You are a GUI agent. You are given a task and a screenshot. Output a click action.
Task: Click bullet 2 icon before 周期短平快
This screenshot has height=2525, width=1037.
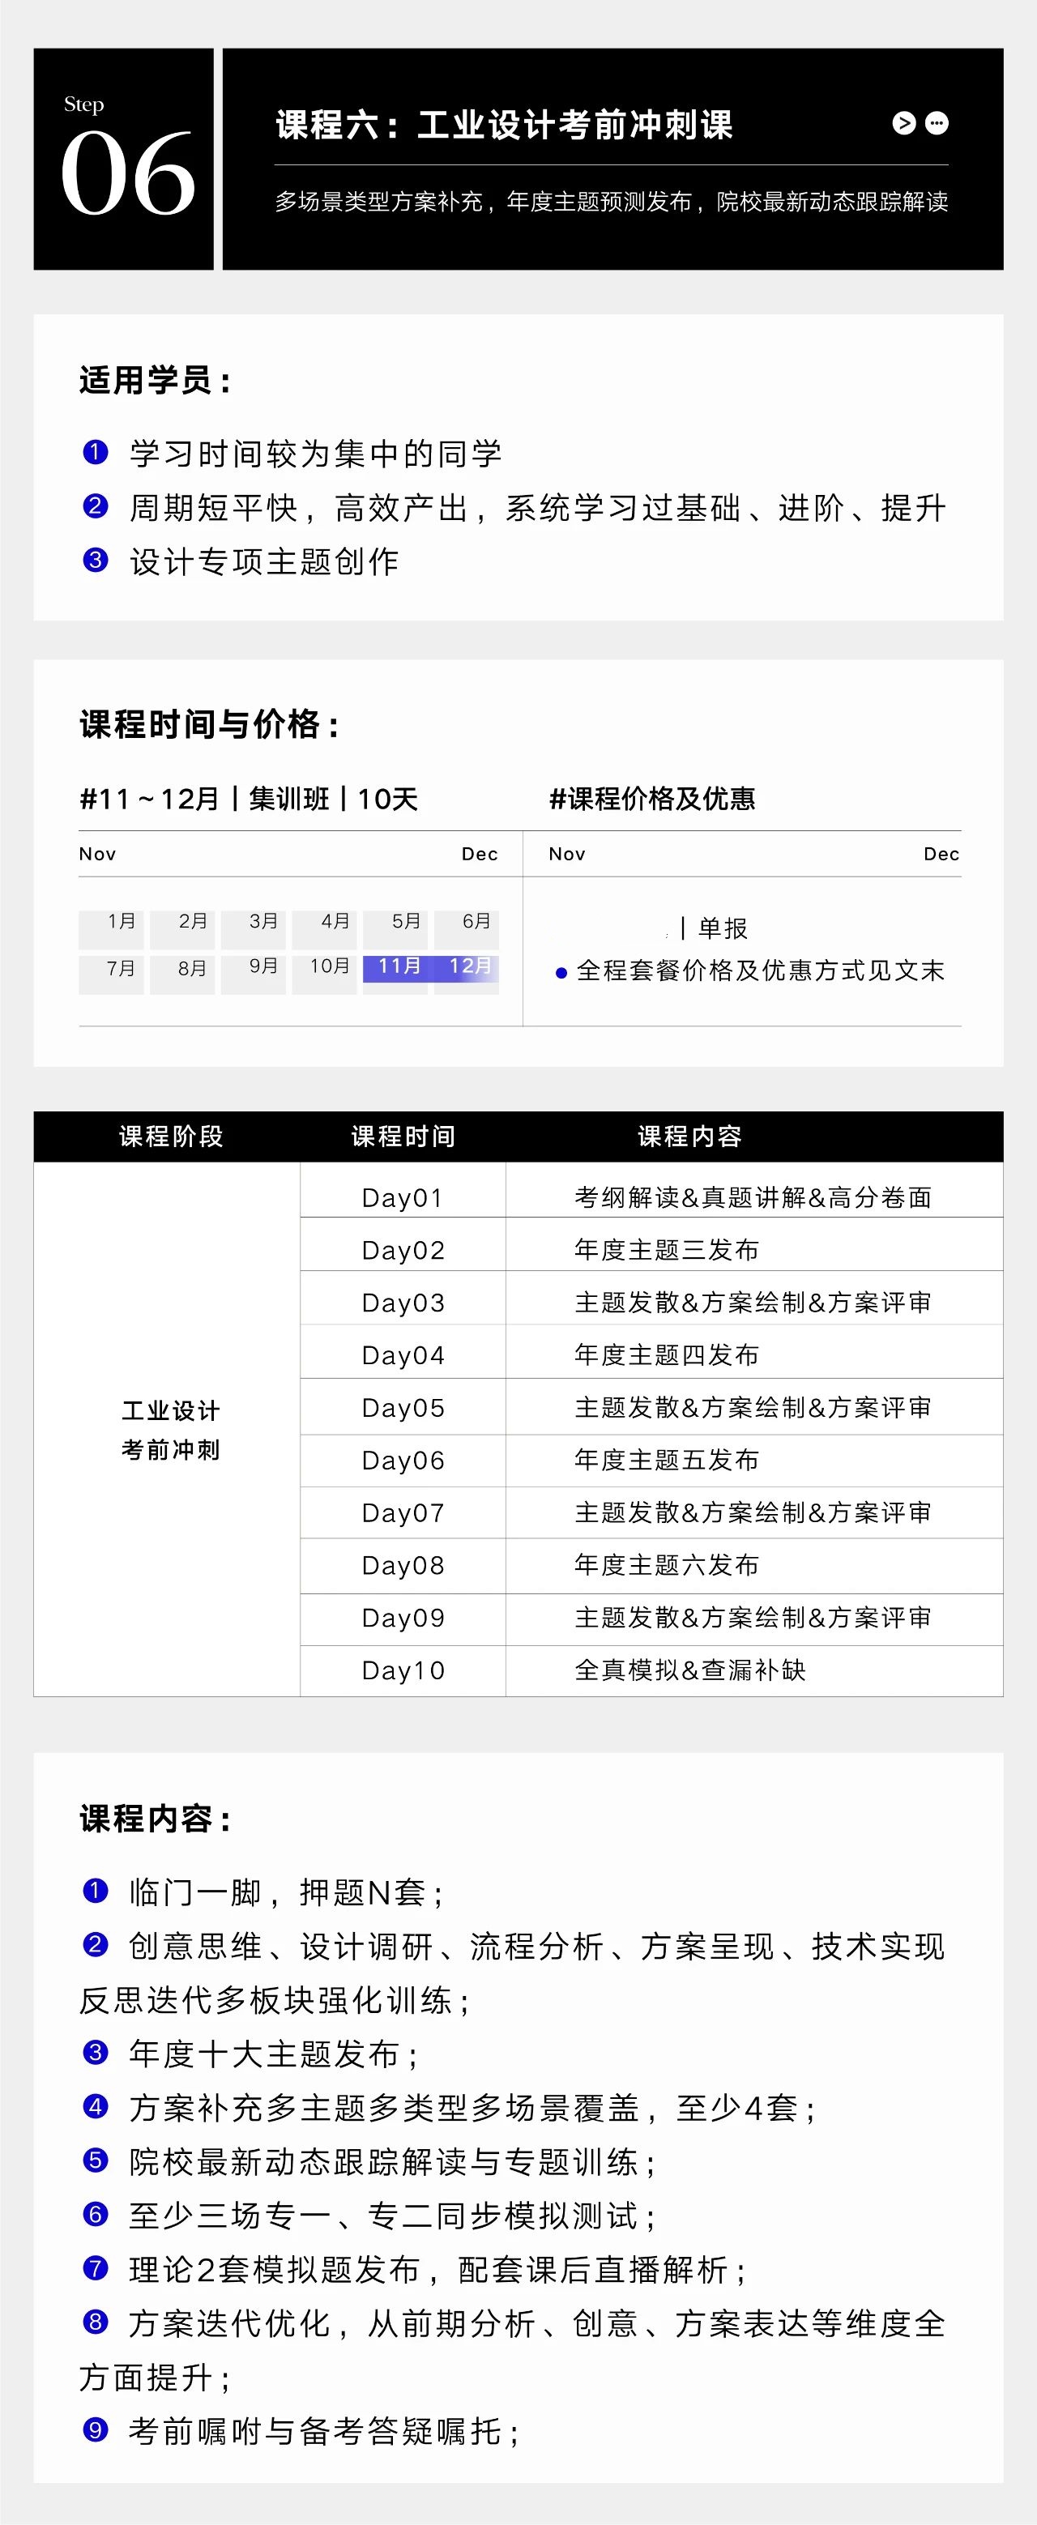pyautogui.click(x=95, y=505)
